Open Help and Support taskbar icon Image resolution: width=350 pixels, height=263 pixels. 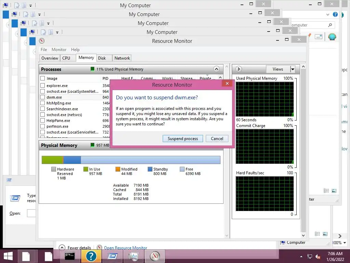pyautogui.click(x=91, y=256)
